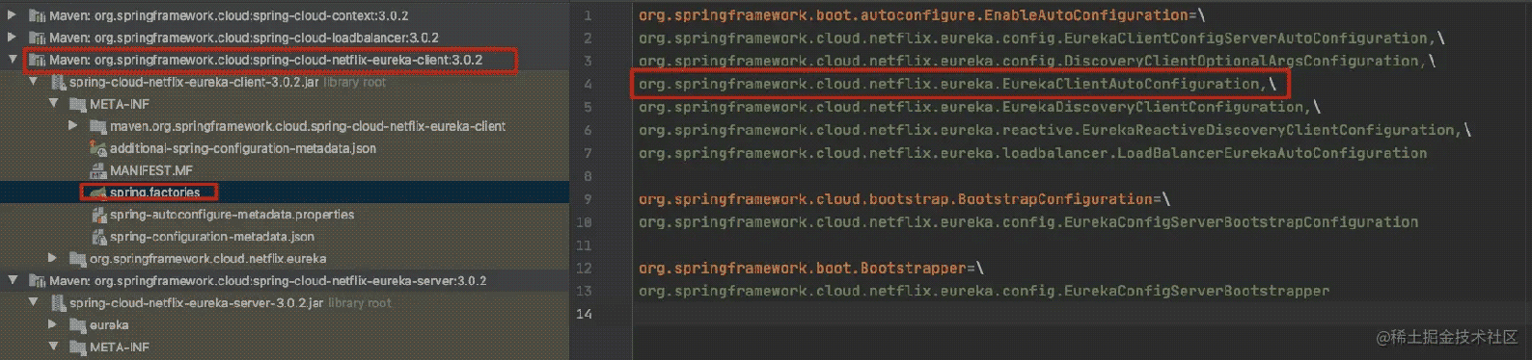
Task: Expand the org.springframework.cloud.netflix.eureka package
Action: click(53, 259)
